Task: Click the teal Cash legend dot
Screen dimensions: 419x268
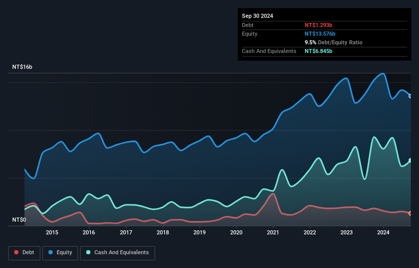Action: [x=88, y=252]
